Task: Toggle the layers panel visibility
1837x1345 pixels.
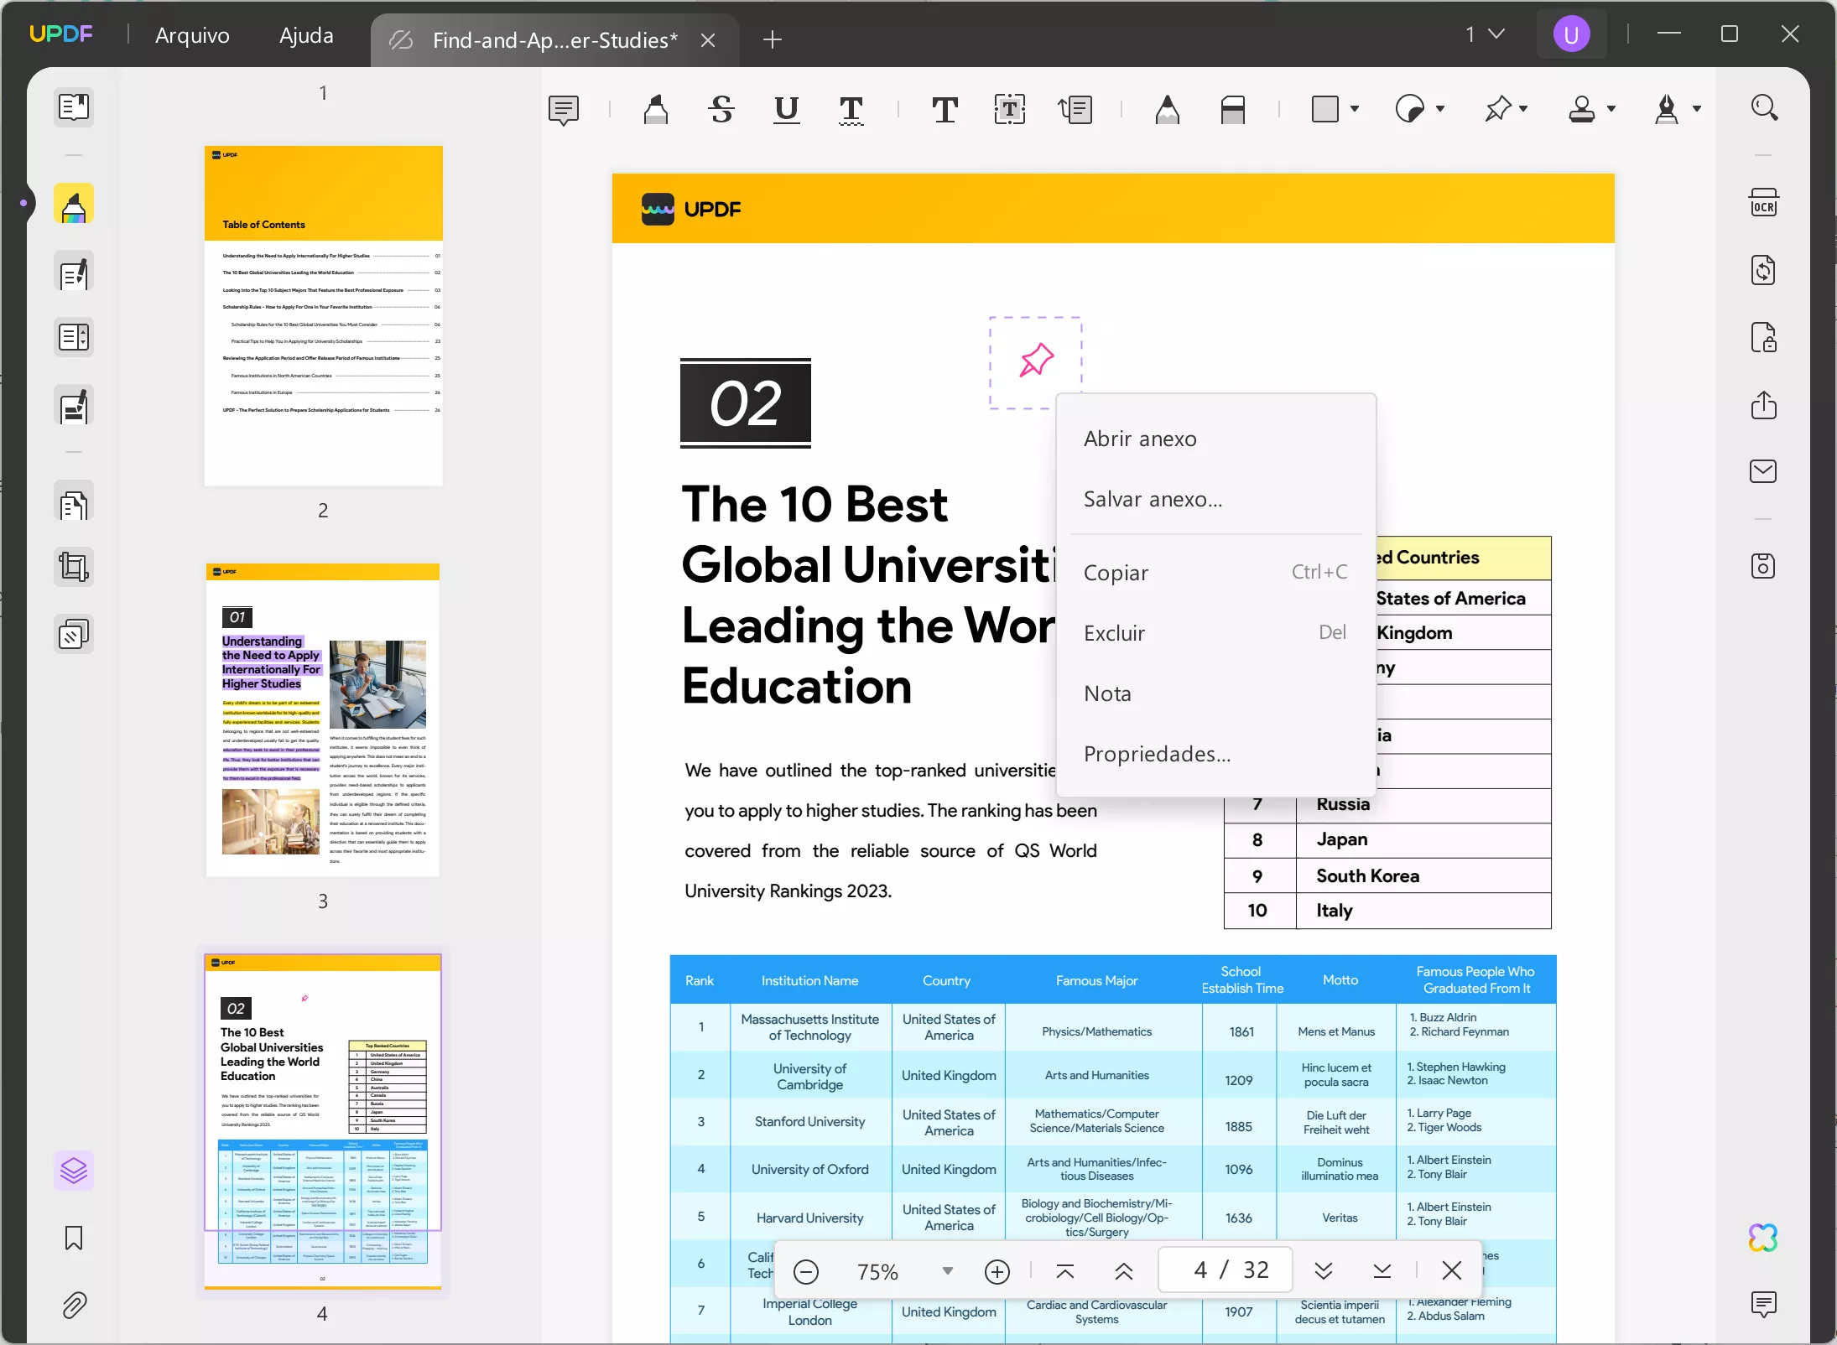Action: pos(74,1170)
